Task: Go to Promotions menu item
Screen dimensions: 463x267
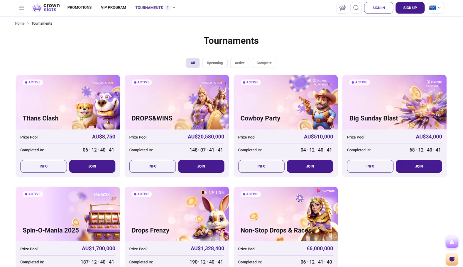Action: 80,8
